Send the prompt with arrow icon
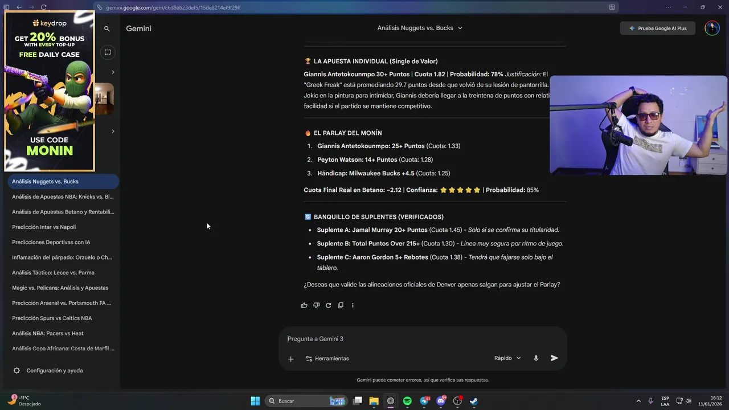The image size is (729, 410). tap(554, 358)
